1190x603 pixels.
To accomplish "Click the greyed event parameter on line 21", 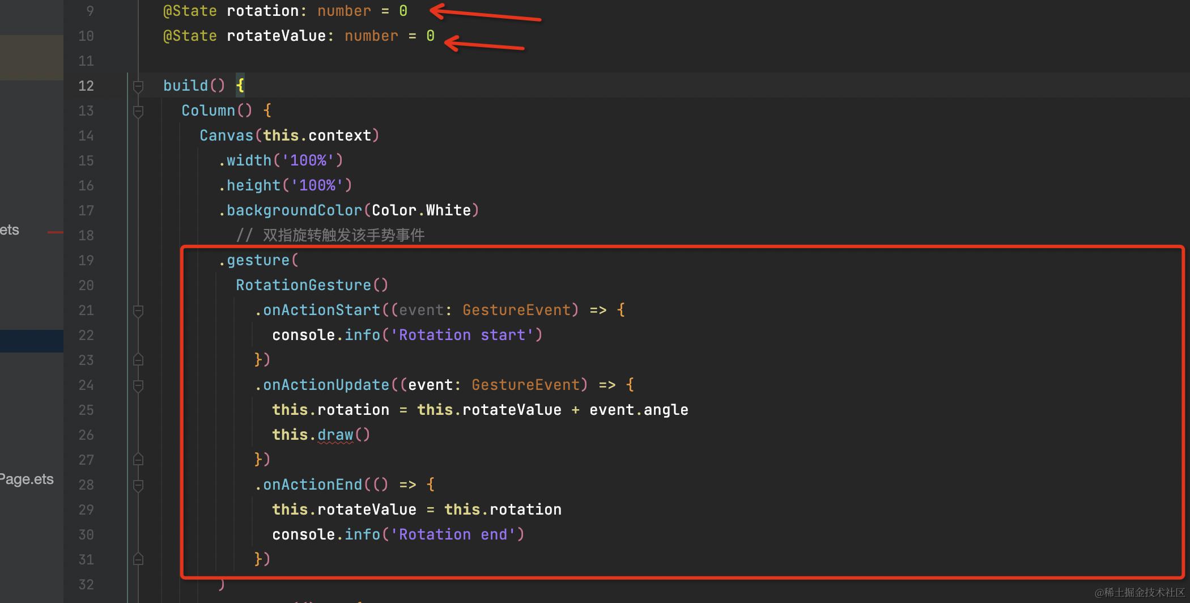I will point(421,310).
